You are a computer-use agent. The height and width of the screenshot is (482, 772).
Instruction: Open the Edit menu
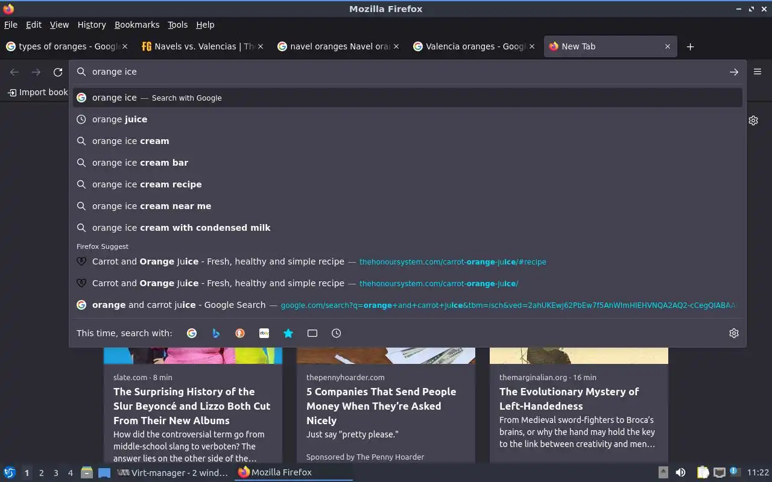coord(34,25)
